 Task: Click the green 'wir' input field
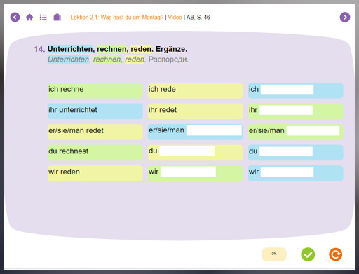(188, 172)
